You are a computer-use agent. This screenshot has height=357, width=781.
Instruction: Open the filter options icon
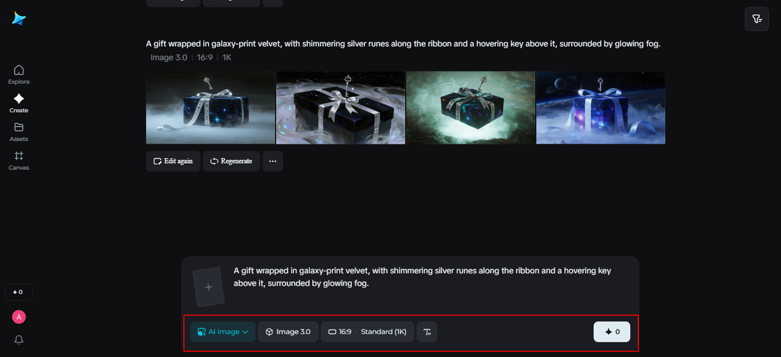[x=757, y=19]
